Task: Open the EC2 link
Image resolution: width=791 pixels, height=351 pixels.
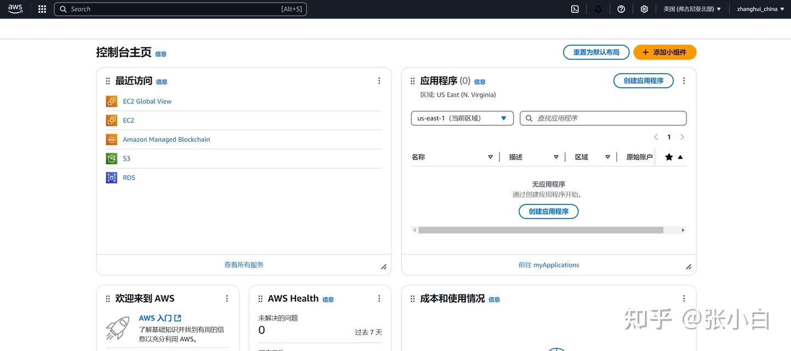Action: click(129, 120)
